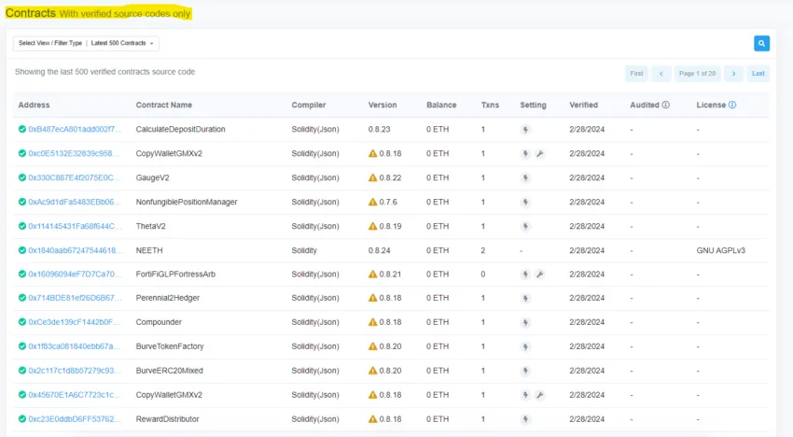Click the Page 1 of 20 indicator
793x437 pixels.
coord(698,73)
